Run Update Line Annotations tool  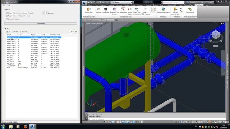pos(137,9)
